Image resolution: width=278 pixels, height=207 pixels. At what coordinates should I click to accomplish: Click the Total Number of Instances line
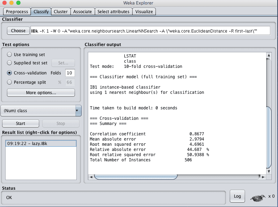(x=141, y=160)
